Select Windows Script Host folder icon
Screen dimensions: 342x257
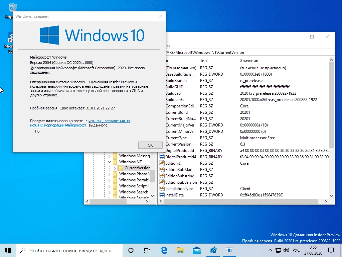tap(115, 186)
